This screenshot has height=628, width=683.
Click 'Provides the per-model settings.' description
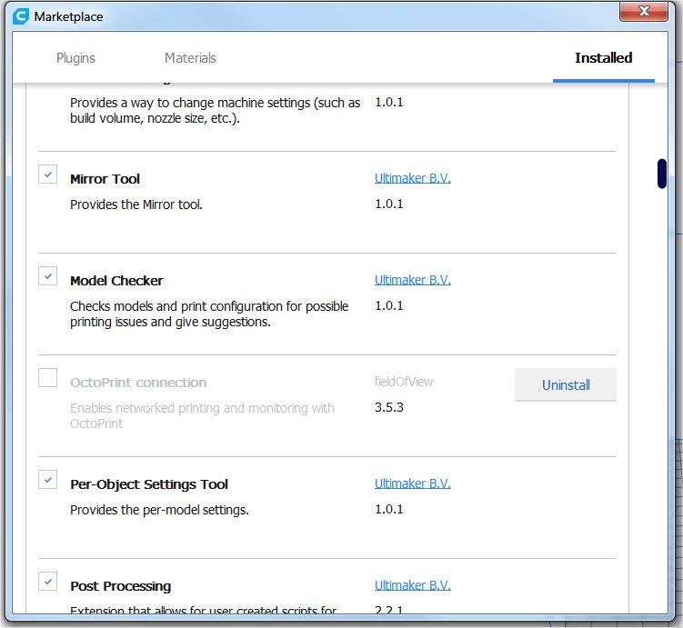click(x=159, y=510)
